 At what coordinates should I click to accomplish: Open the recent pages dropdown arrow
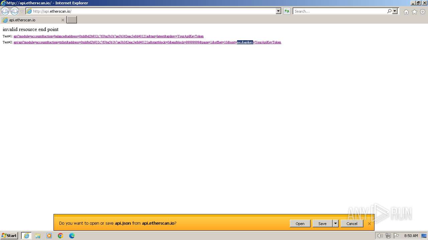[x=22, y=11]
